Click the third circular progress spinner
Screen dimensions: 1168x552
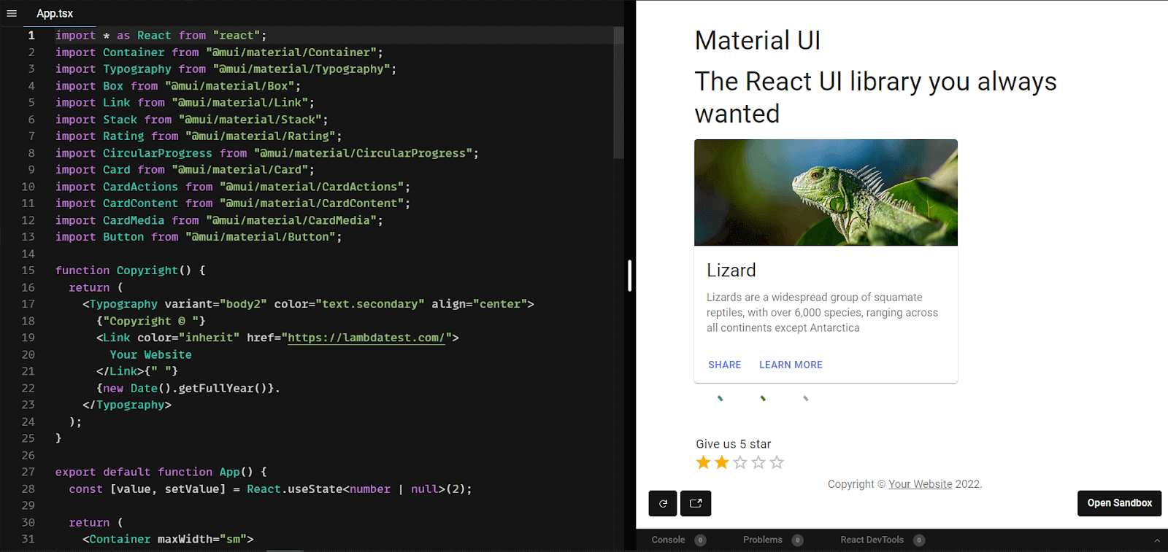(805, 398)
